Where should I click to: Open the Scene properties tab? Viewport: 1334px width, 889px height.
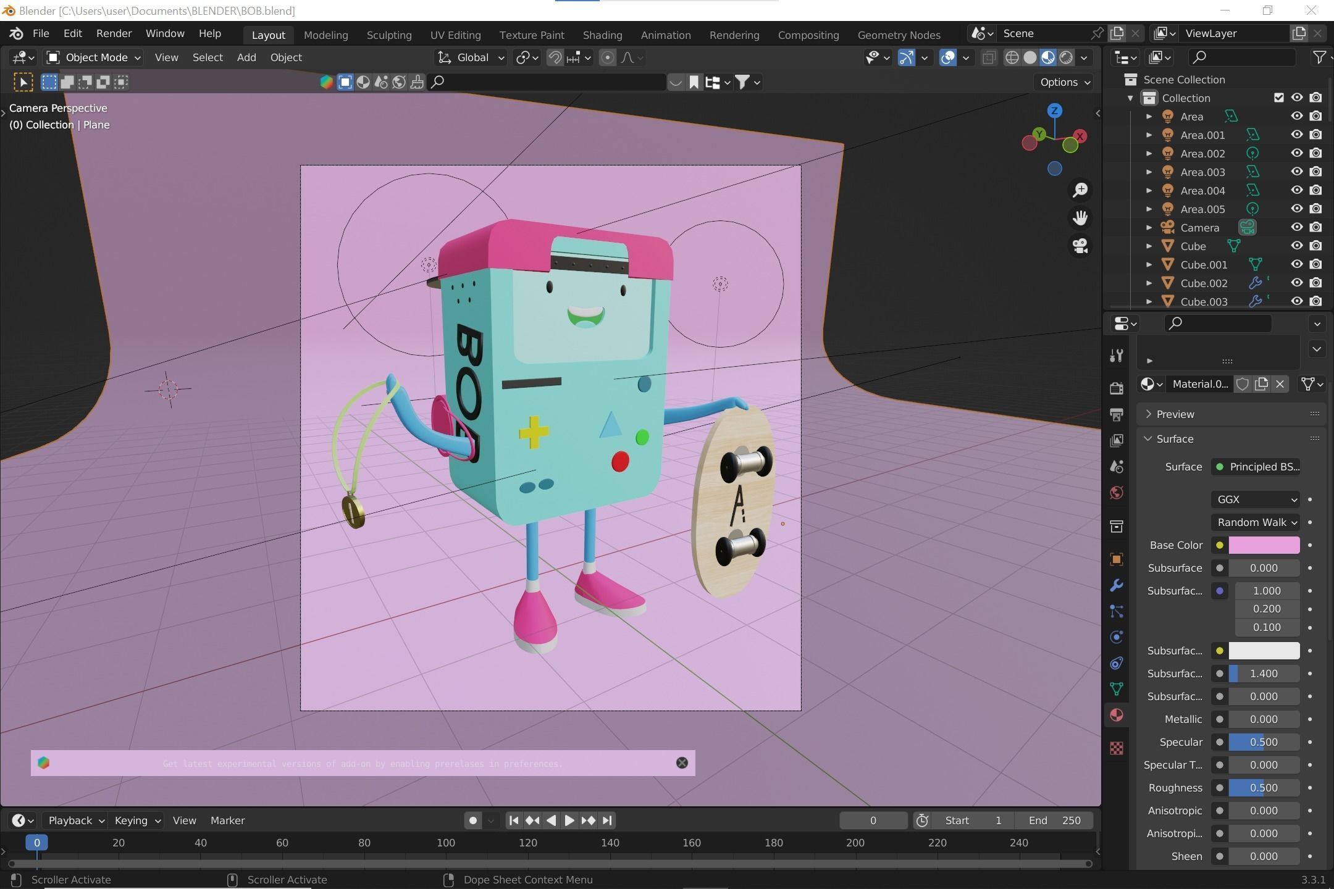[1116, 466]
